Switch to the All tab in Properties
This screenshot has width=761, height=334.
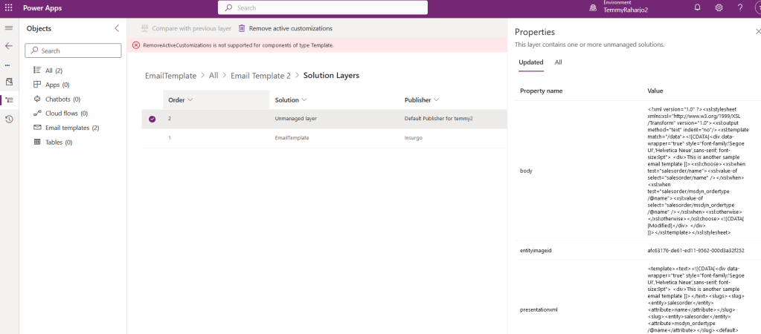(559, 62)
